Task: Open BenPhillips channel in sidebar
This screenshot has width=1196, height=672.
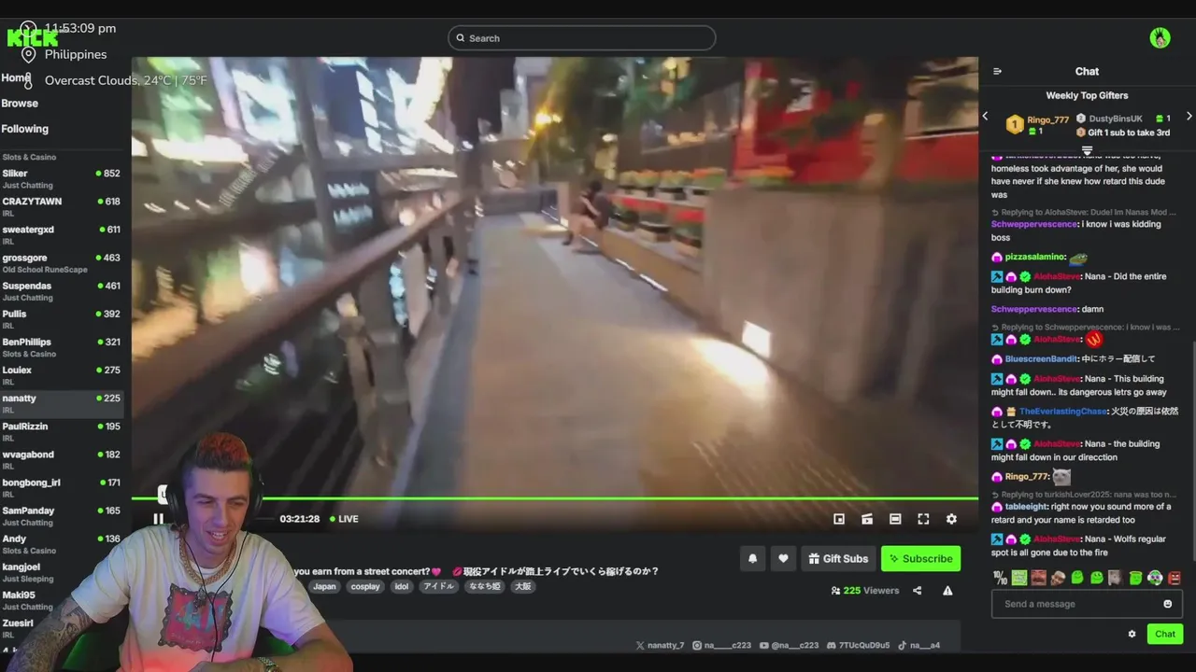Action: click(x=62, y=346)
